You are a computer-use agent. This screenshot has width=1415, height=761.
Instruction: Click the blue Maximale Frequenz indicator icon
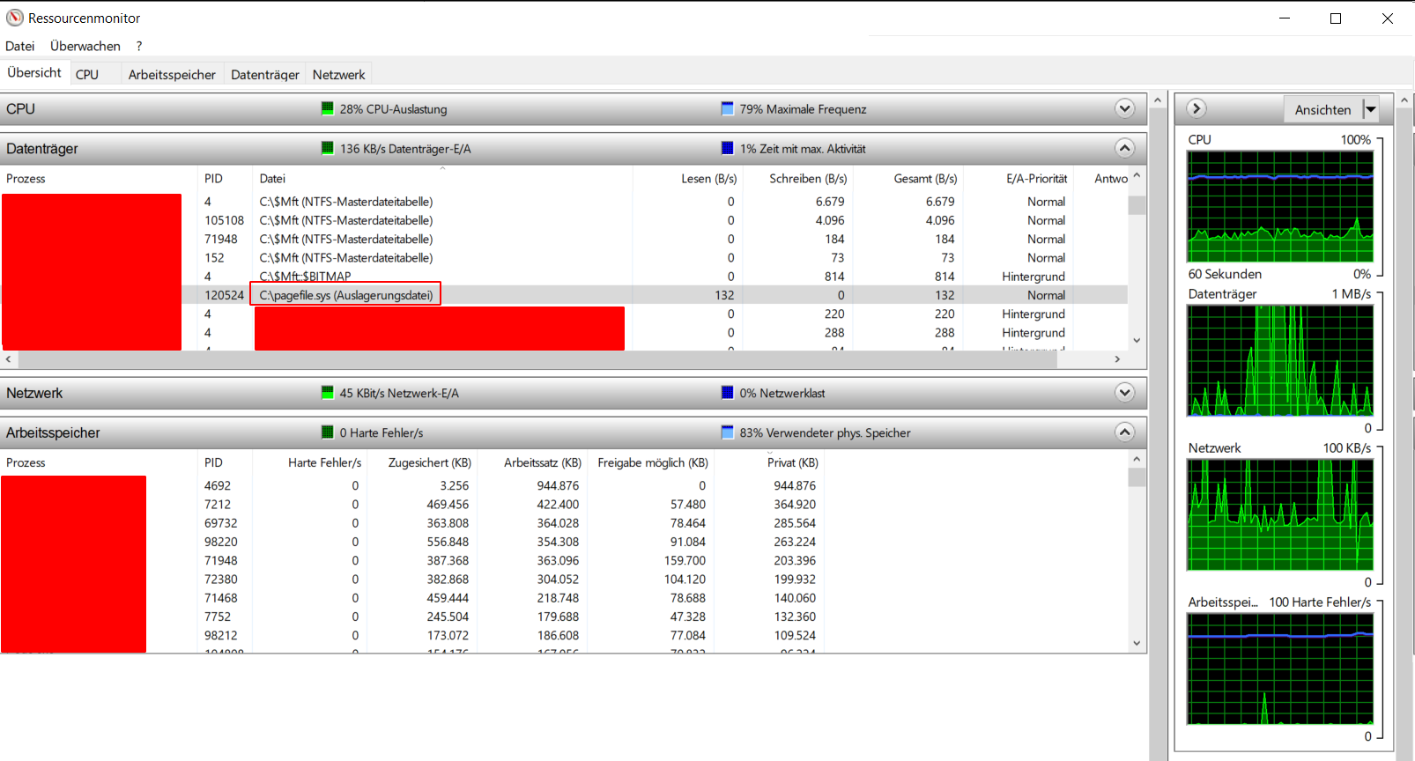(728, 108)
